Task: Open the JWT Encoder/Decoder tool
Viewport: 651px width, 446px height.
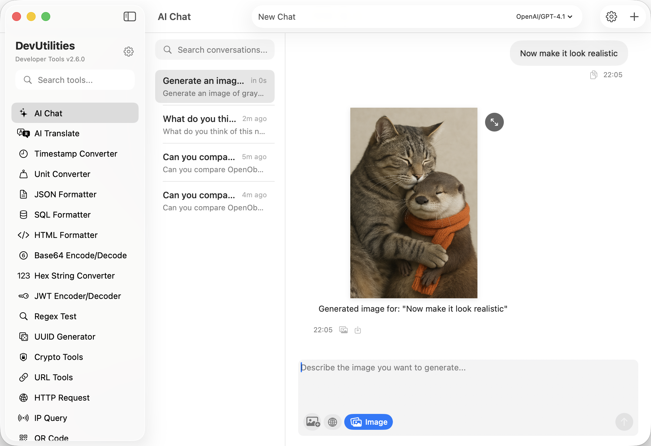Action: 78,296
